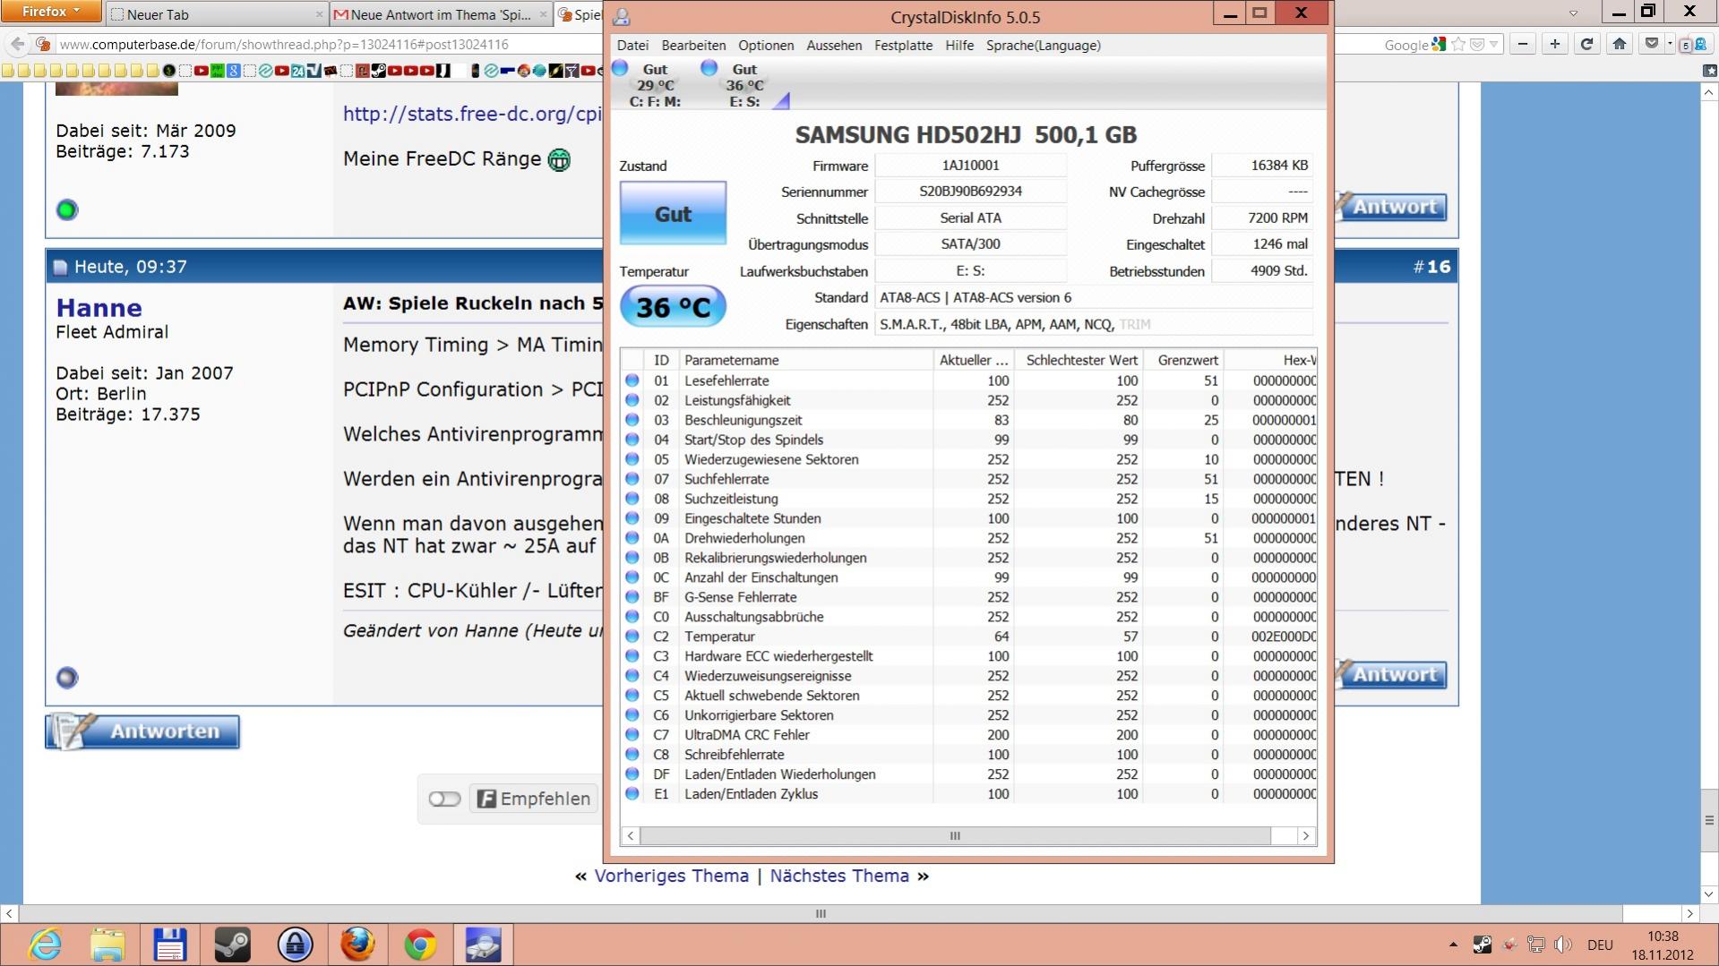Click the status dot of UltraDMA CRC Fehler row

point(632,735)
